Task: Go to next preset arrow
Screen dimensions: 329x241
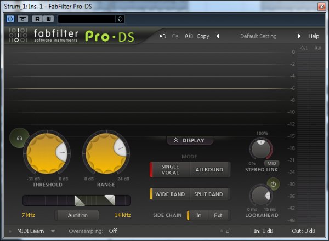Action: pos(299,36)
